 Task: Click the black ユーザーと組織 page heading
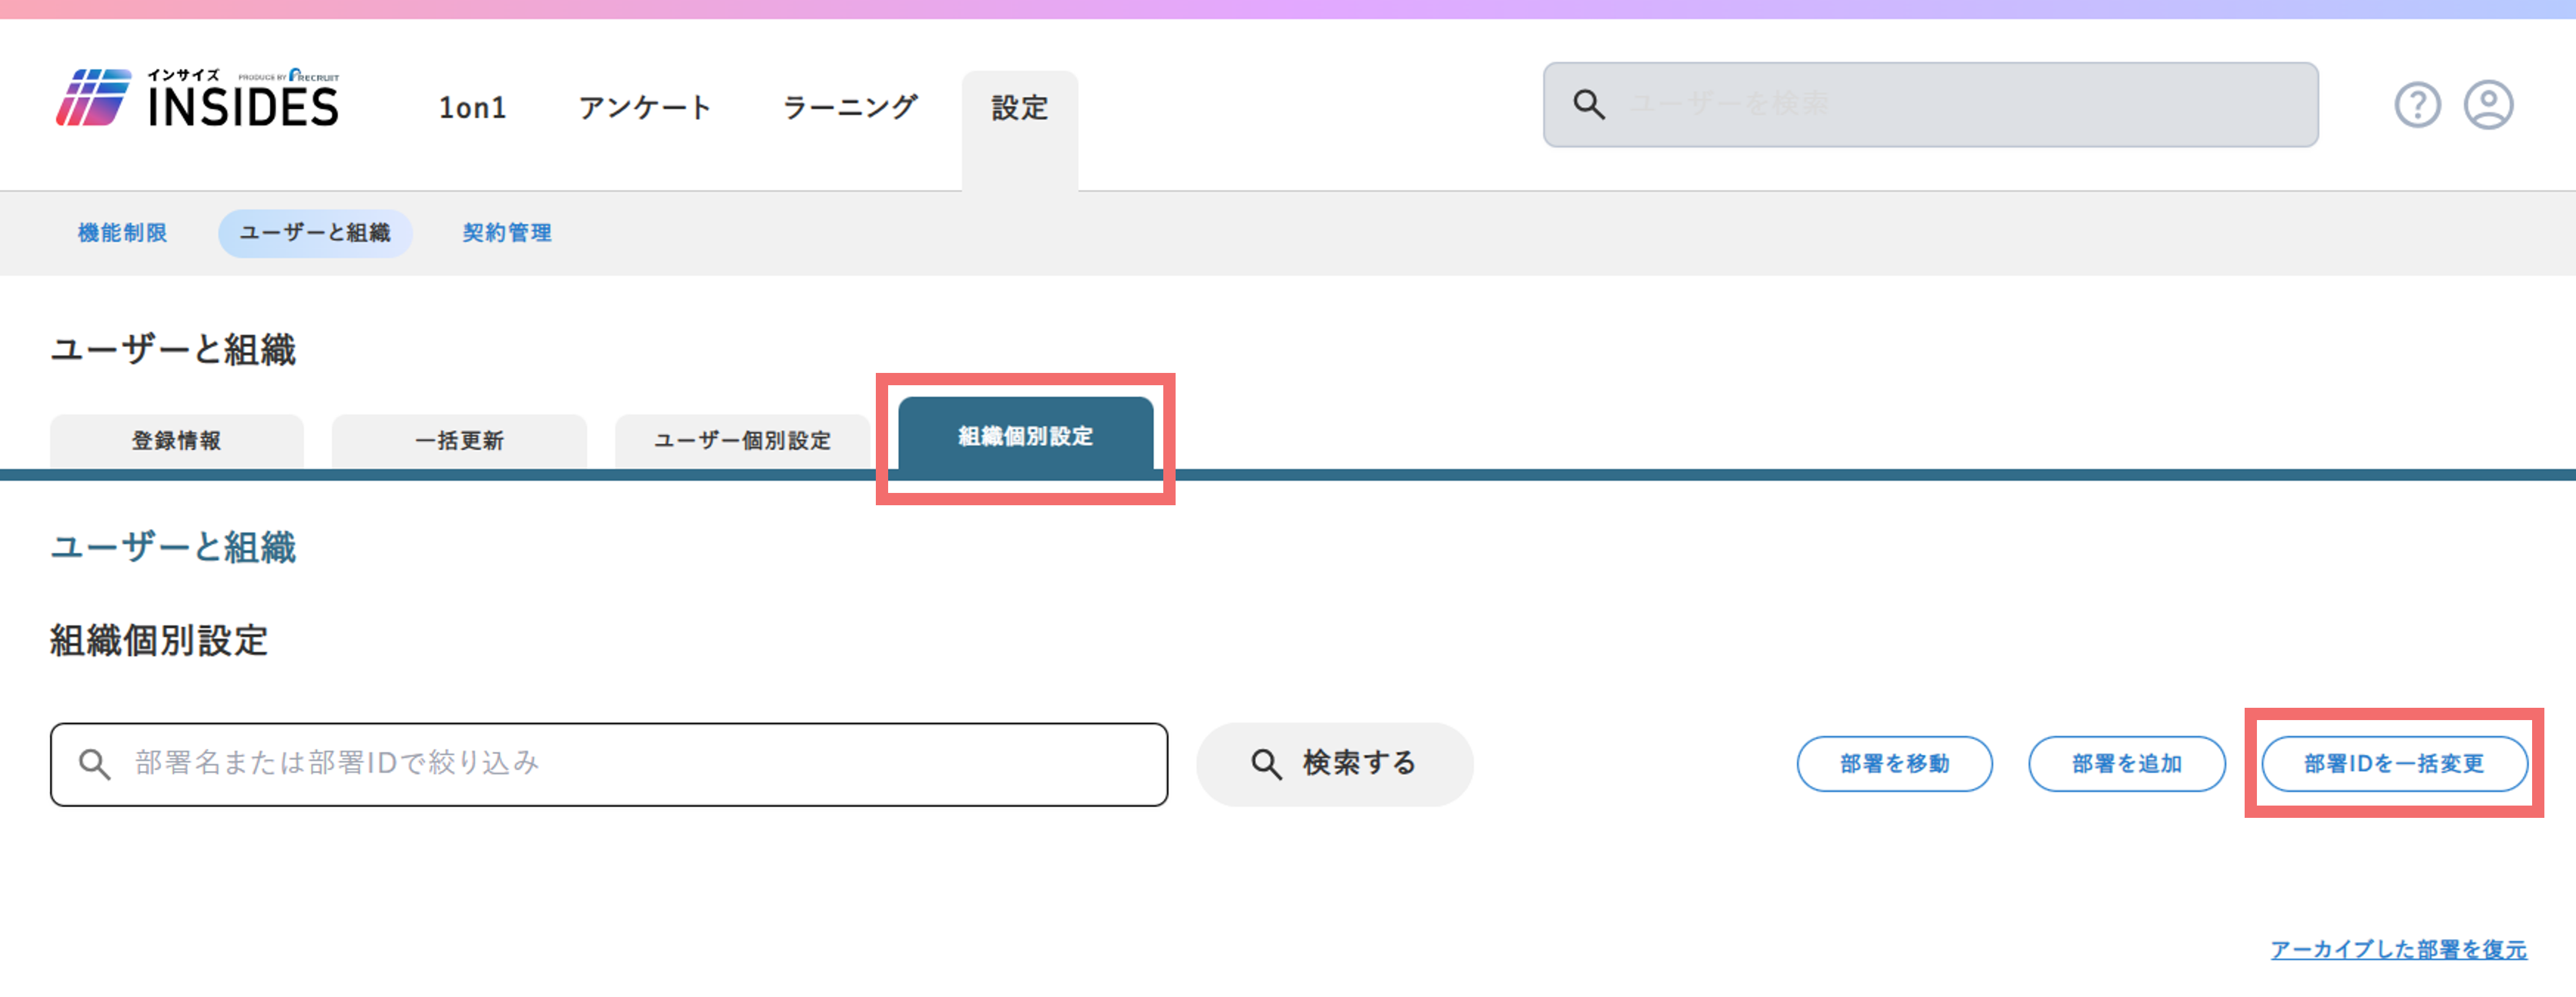coord(173,350)
